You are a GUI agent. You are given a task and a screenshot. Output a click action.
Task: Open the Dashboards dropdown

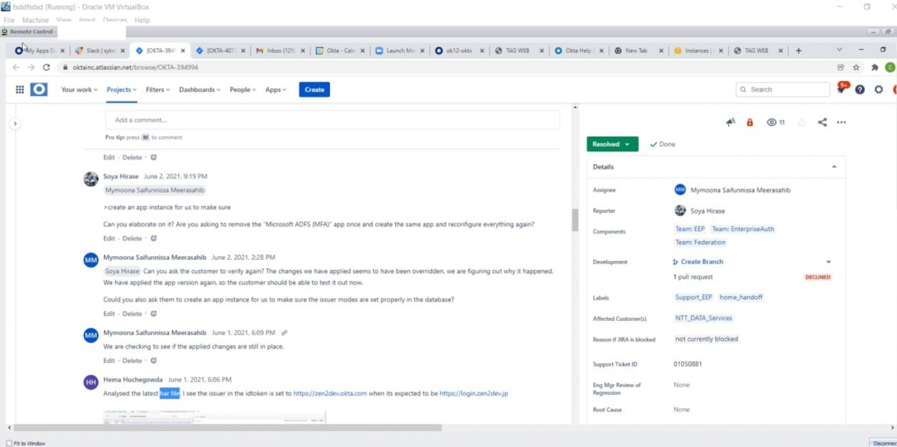(200, 90)
